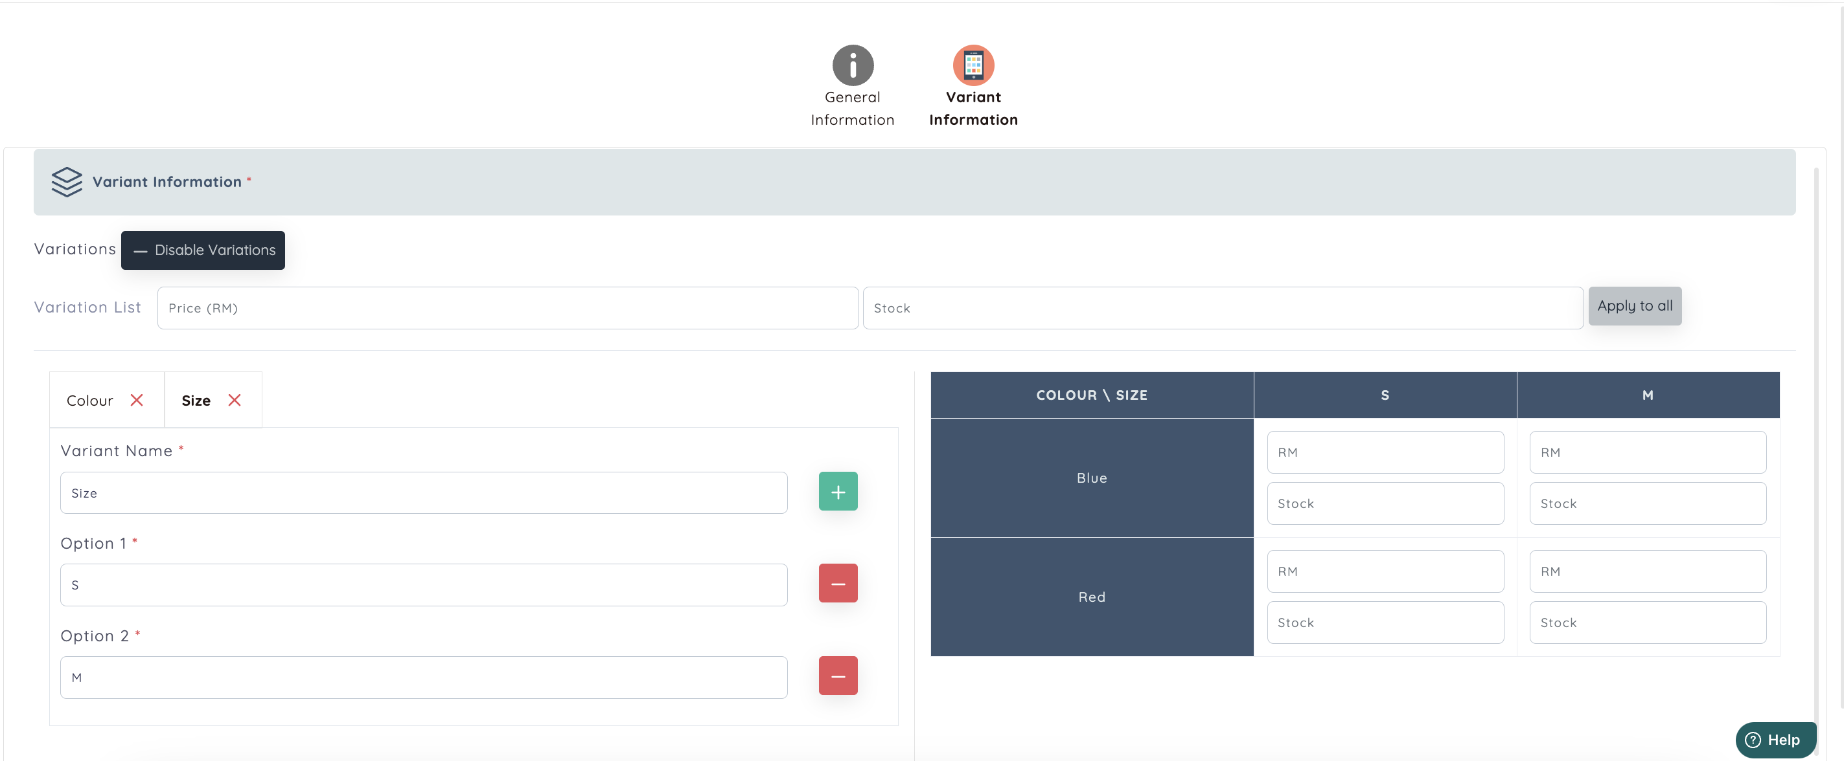Switch to the Size variant tab

pyautogui.click(x=196, y=401)
